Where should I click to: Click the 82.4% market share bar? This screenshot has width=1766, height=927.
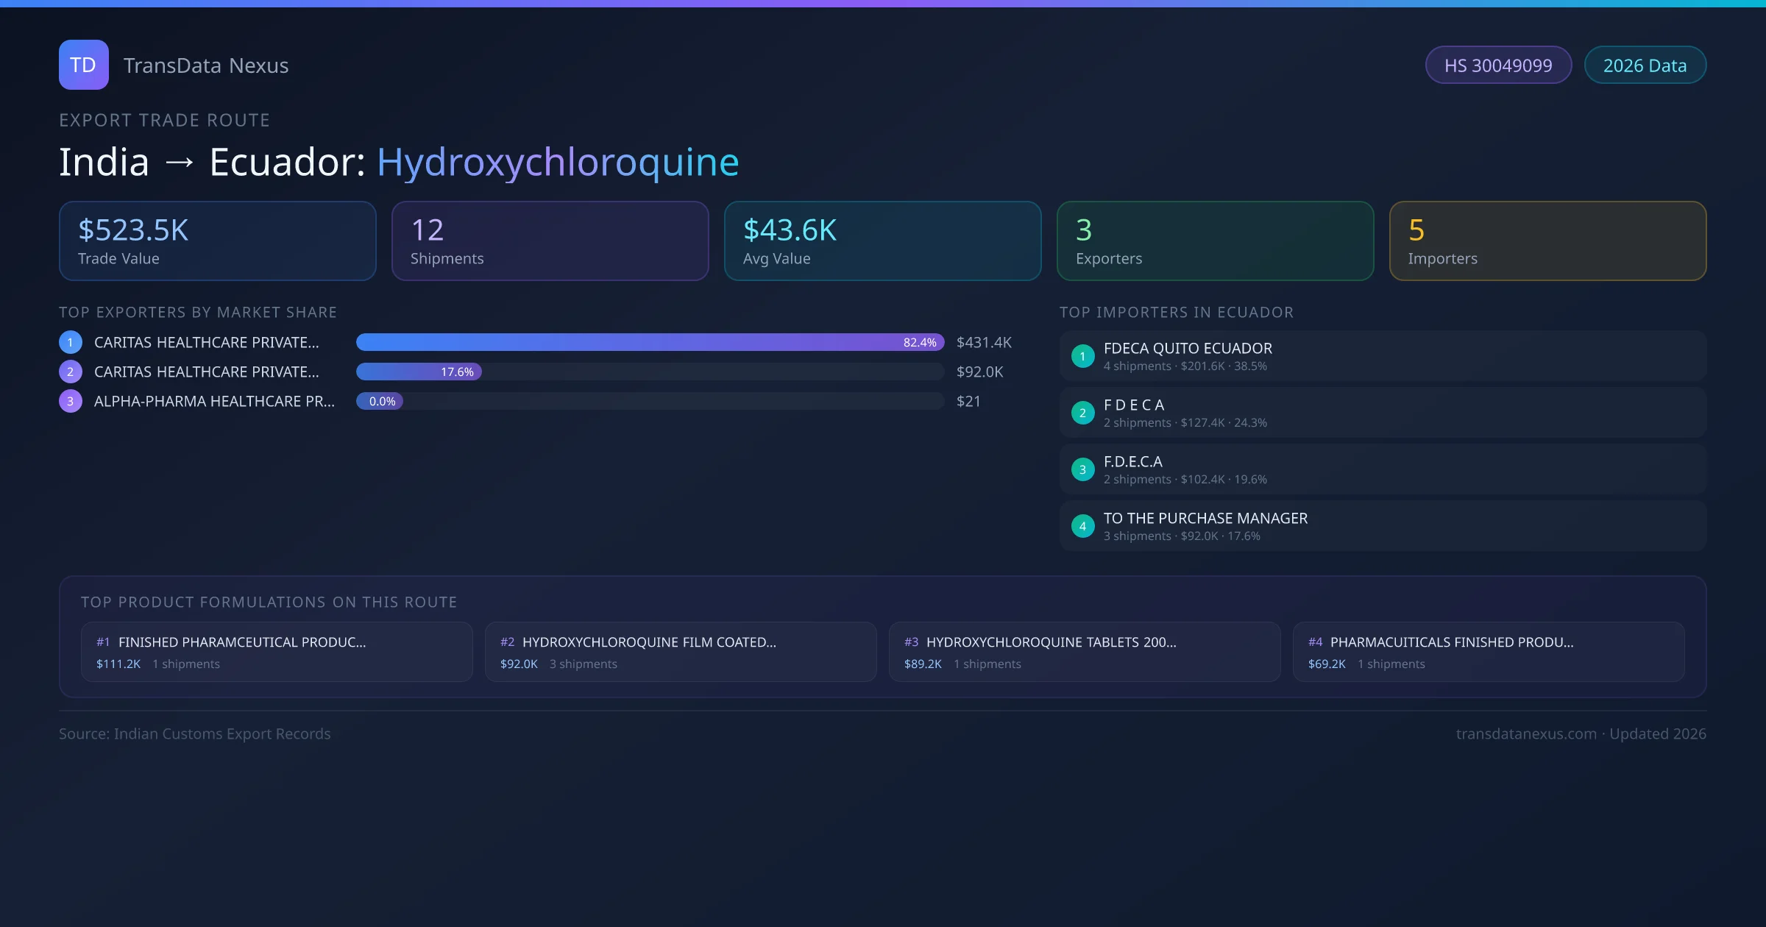coord(649,342)
